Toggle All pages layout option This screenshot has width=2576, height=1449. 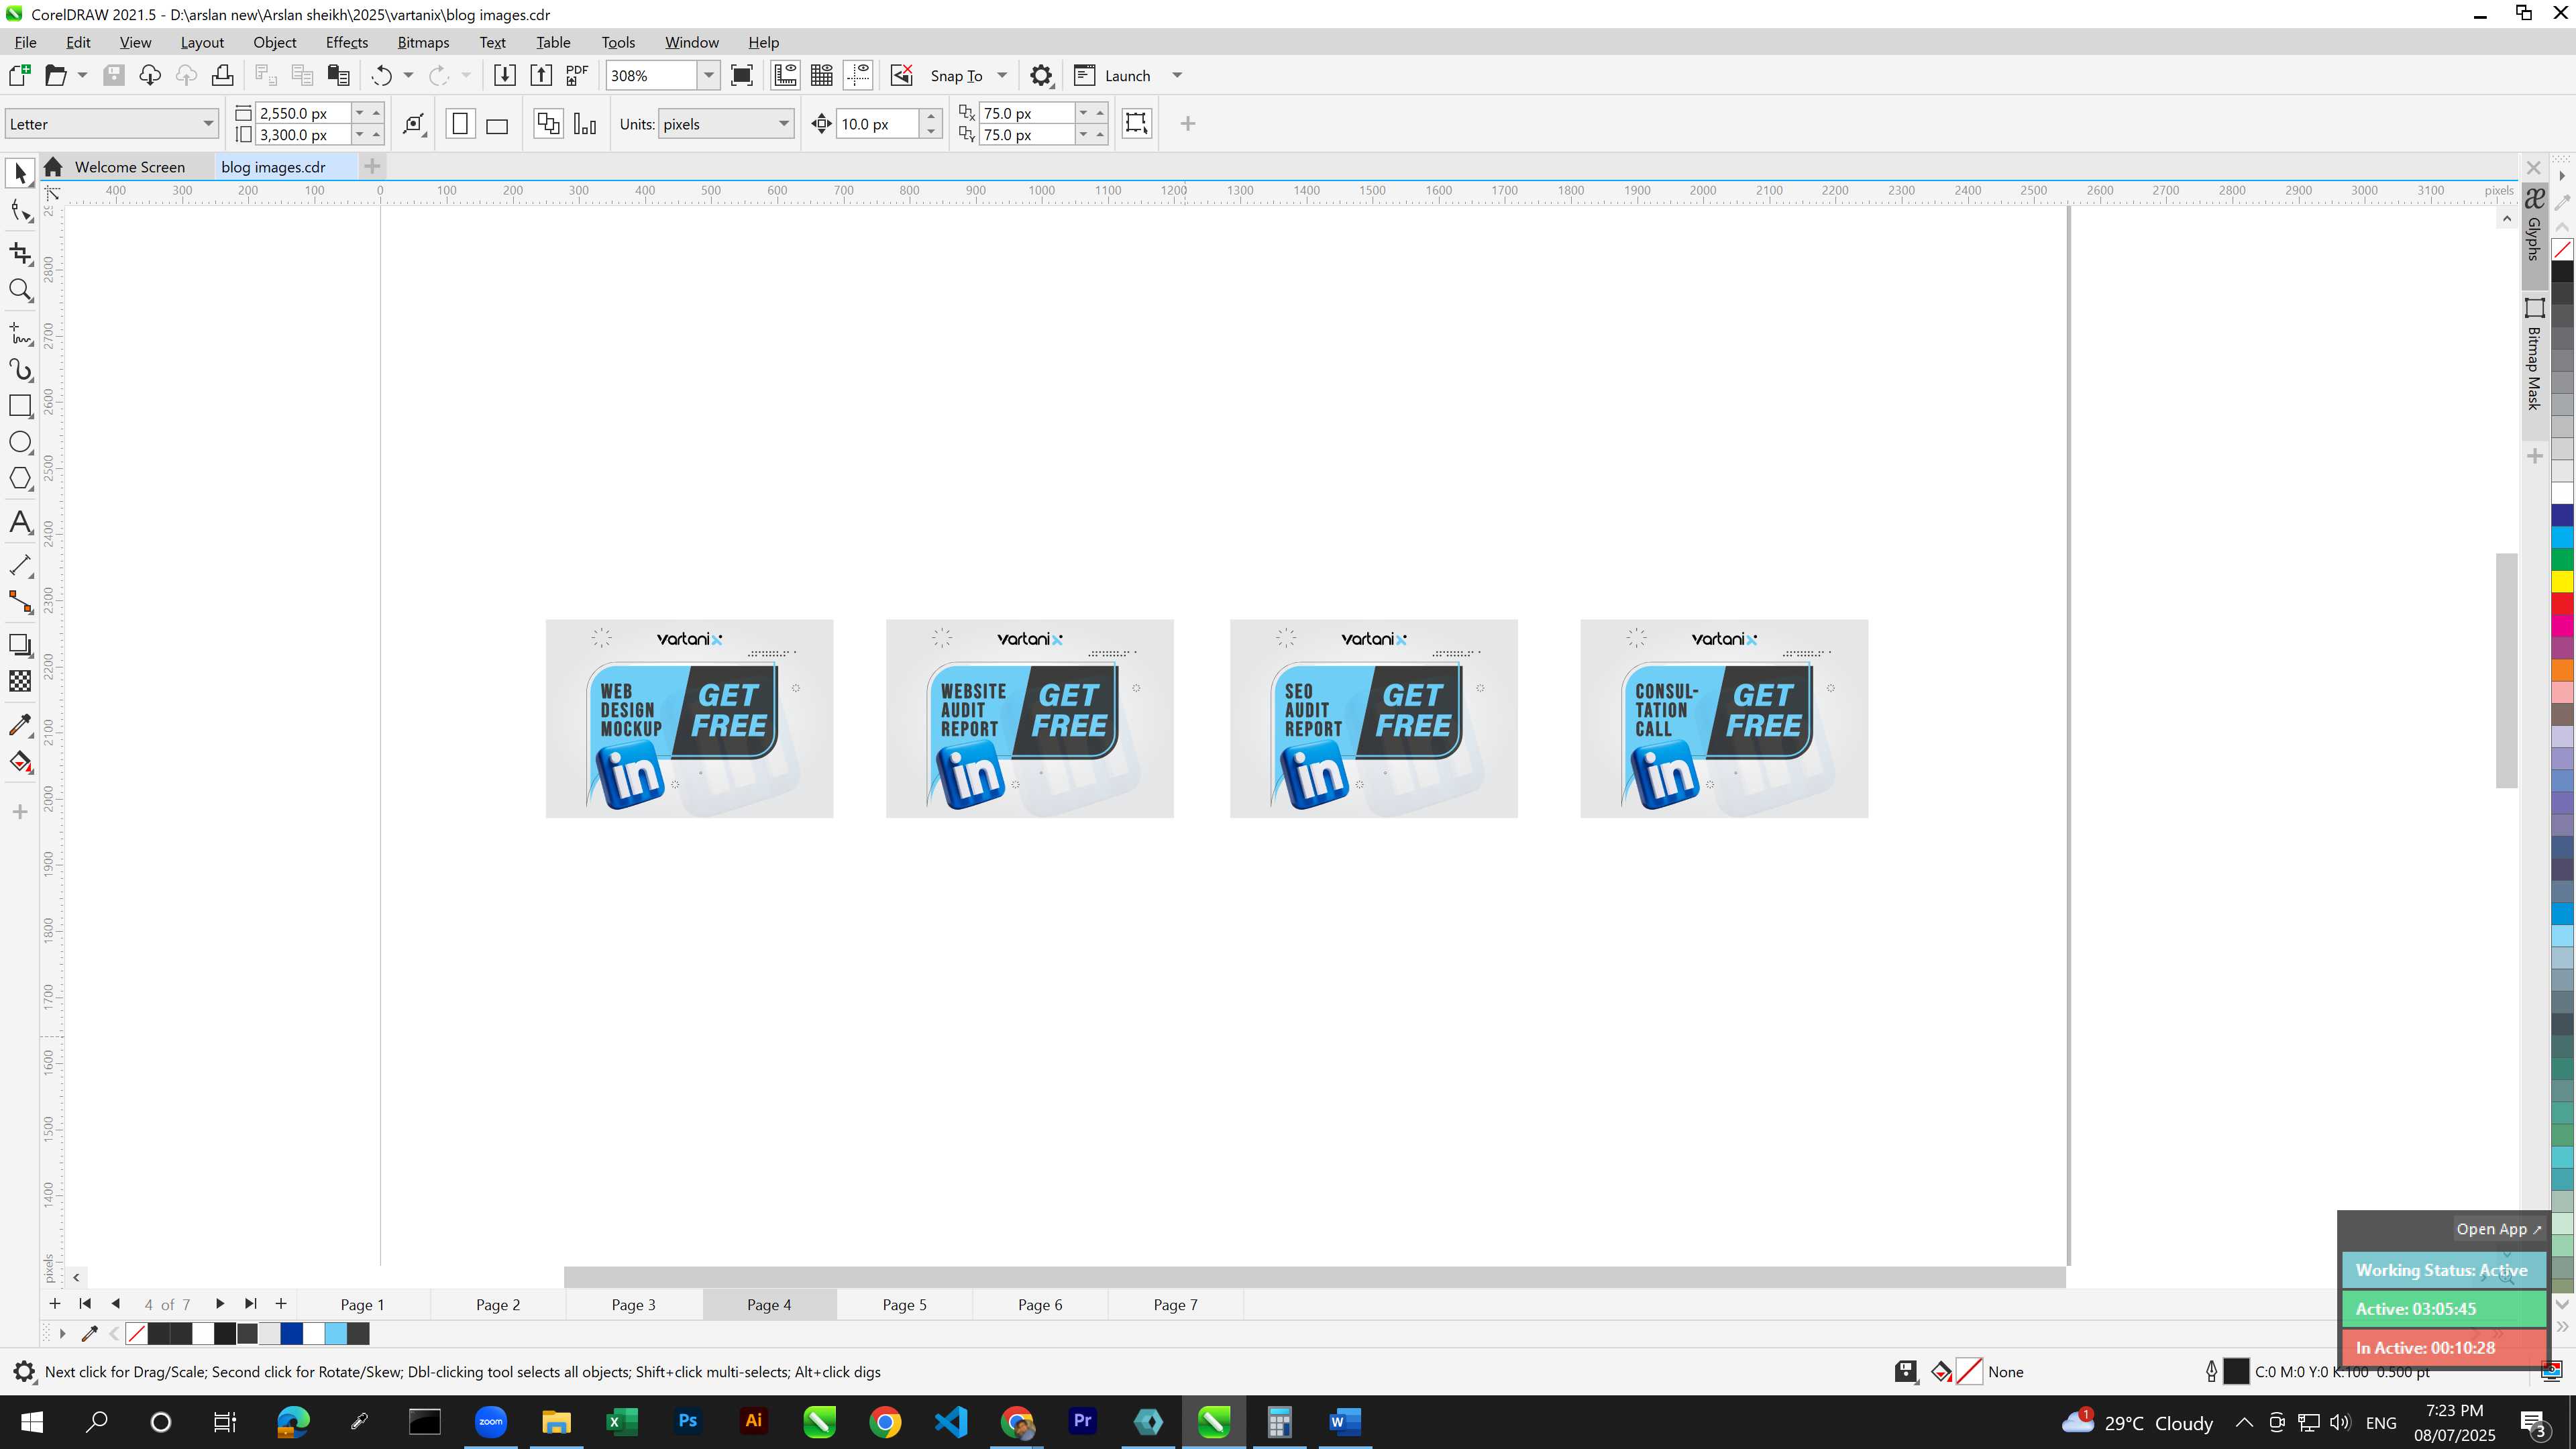[x=548, y=124]
